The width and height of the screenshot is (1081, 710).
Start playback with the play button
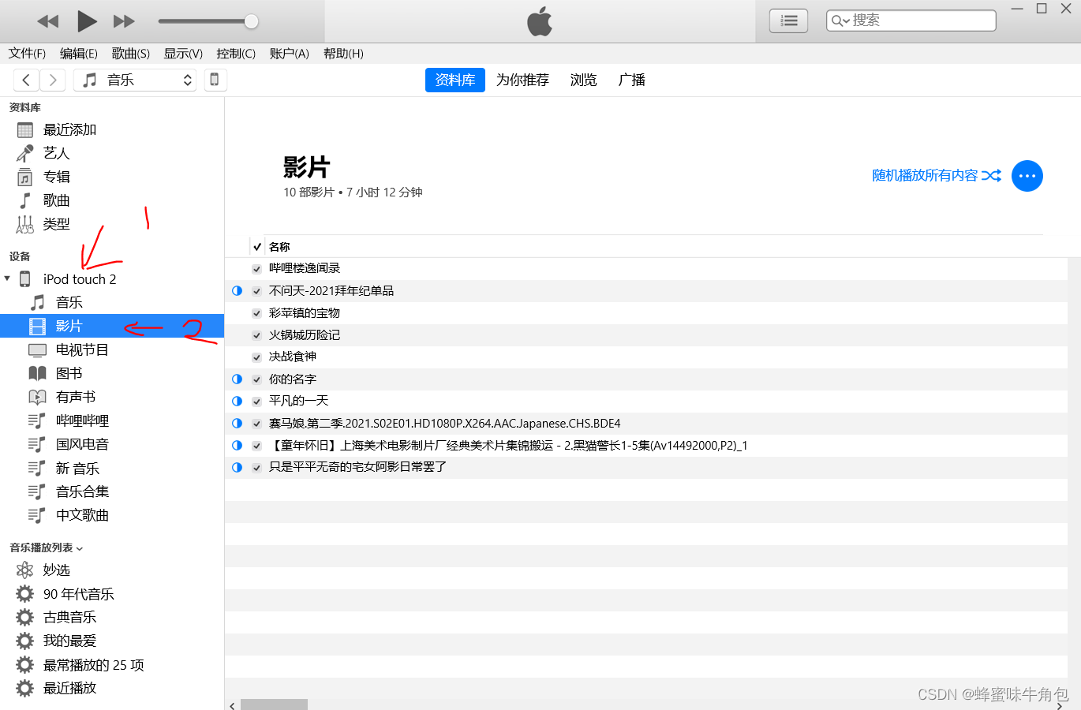(87, 21)
